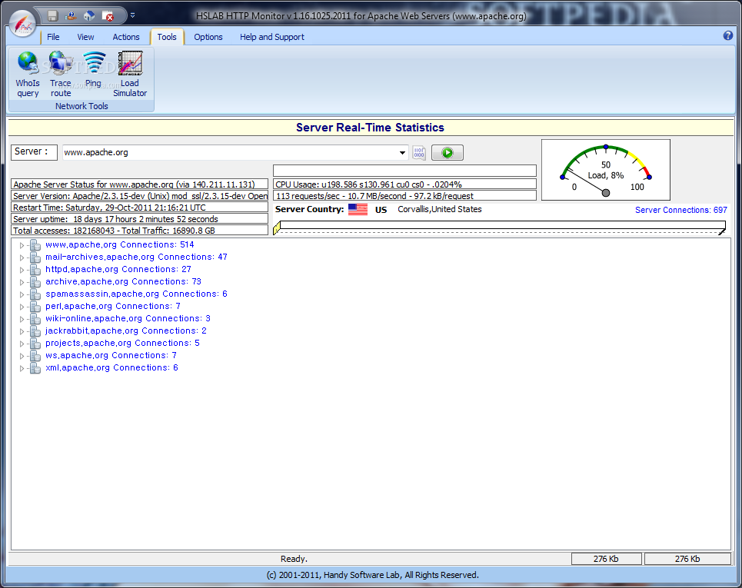742x588 pixels.
Task: Click the United States flag icon
Action: 358,209
